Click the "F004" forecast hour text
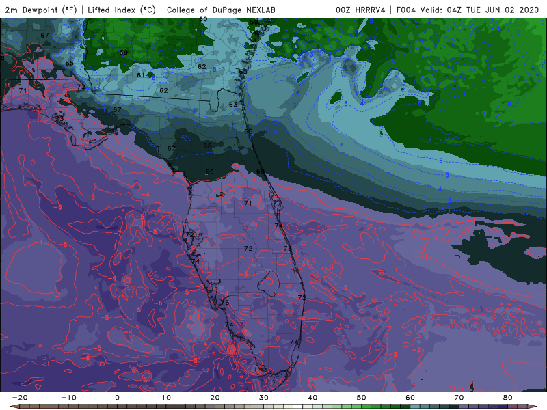This screenshot has width=547, height=410. tap(405, 10)
